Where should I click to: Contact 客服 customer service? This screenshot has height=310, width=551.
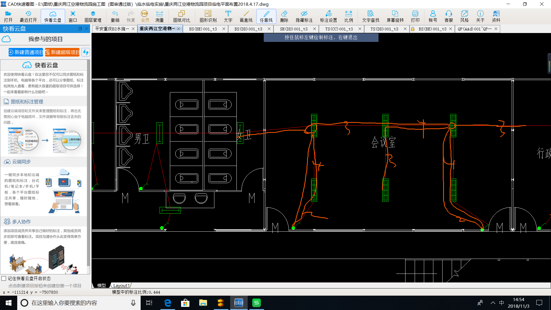pyautogui.click(x=449, y=16)
